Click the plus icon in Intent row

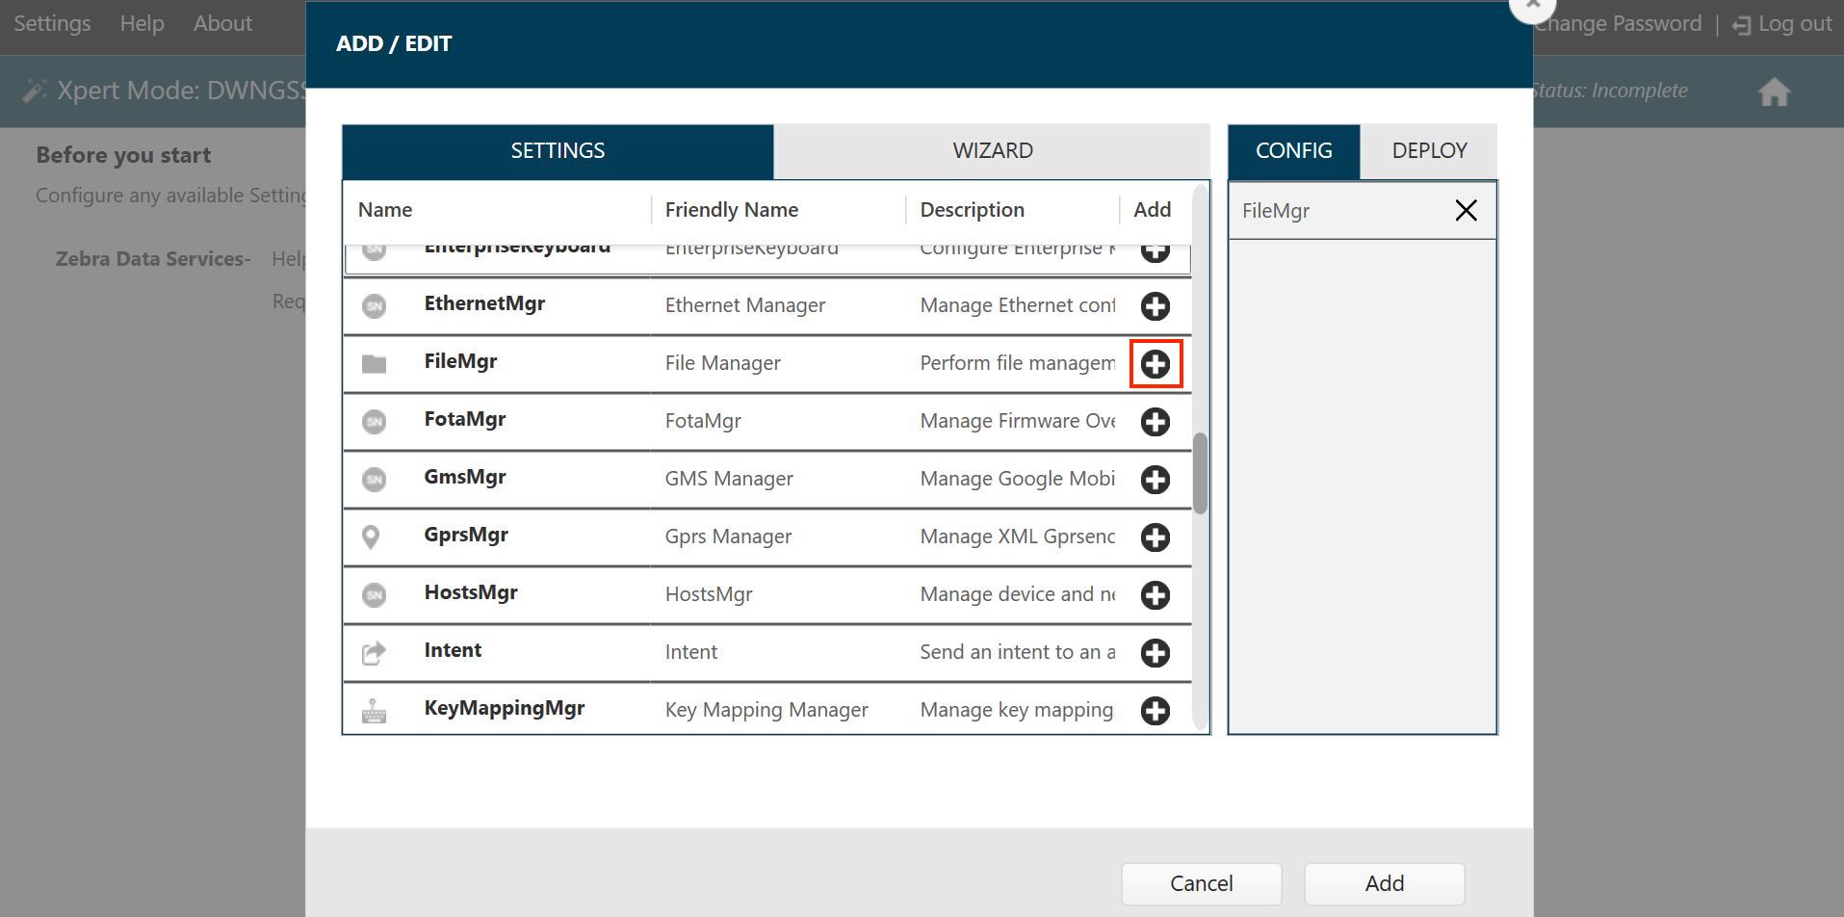(x=1155, y=653)
